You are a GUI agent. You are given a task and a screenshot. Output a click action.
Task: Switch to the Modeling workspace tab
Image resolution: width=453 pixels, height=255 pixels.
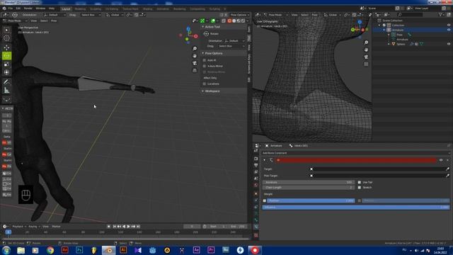coord(80,9)
